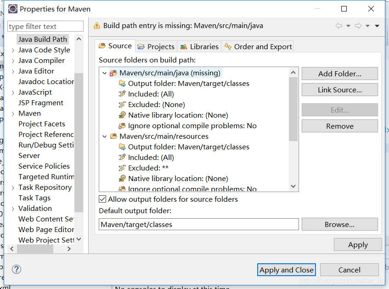This screenshot has height=289, width=389.
Task: Expand the Task Repository node
Action: 13,188
